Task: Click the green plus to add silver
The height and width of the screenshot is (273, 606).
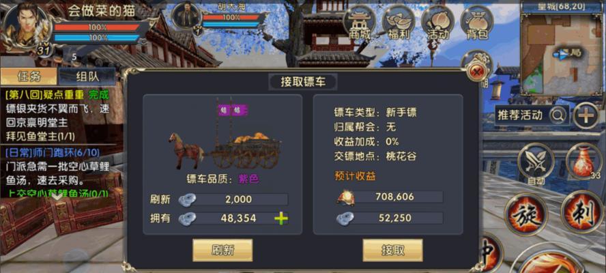Action: [x=281, y=218]
